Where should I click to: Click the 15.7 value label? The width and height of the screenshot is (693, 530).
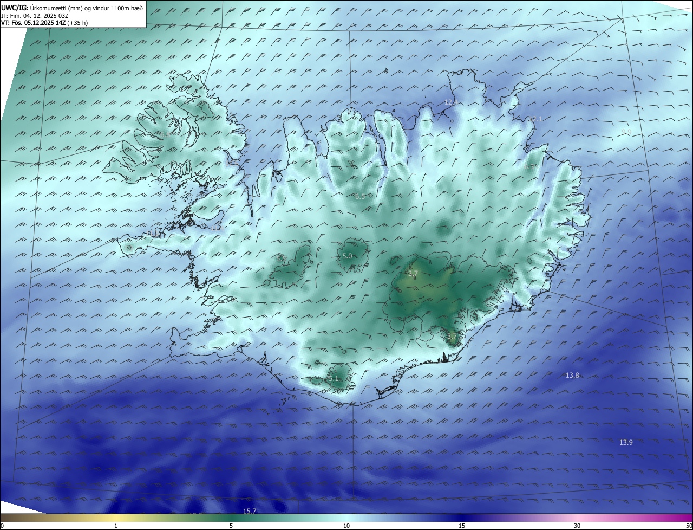pyautogui.click(x=250, y=511)
